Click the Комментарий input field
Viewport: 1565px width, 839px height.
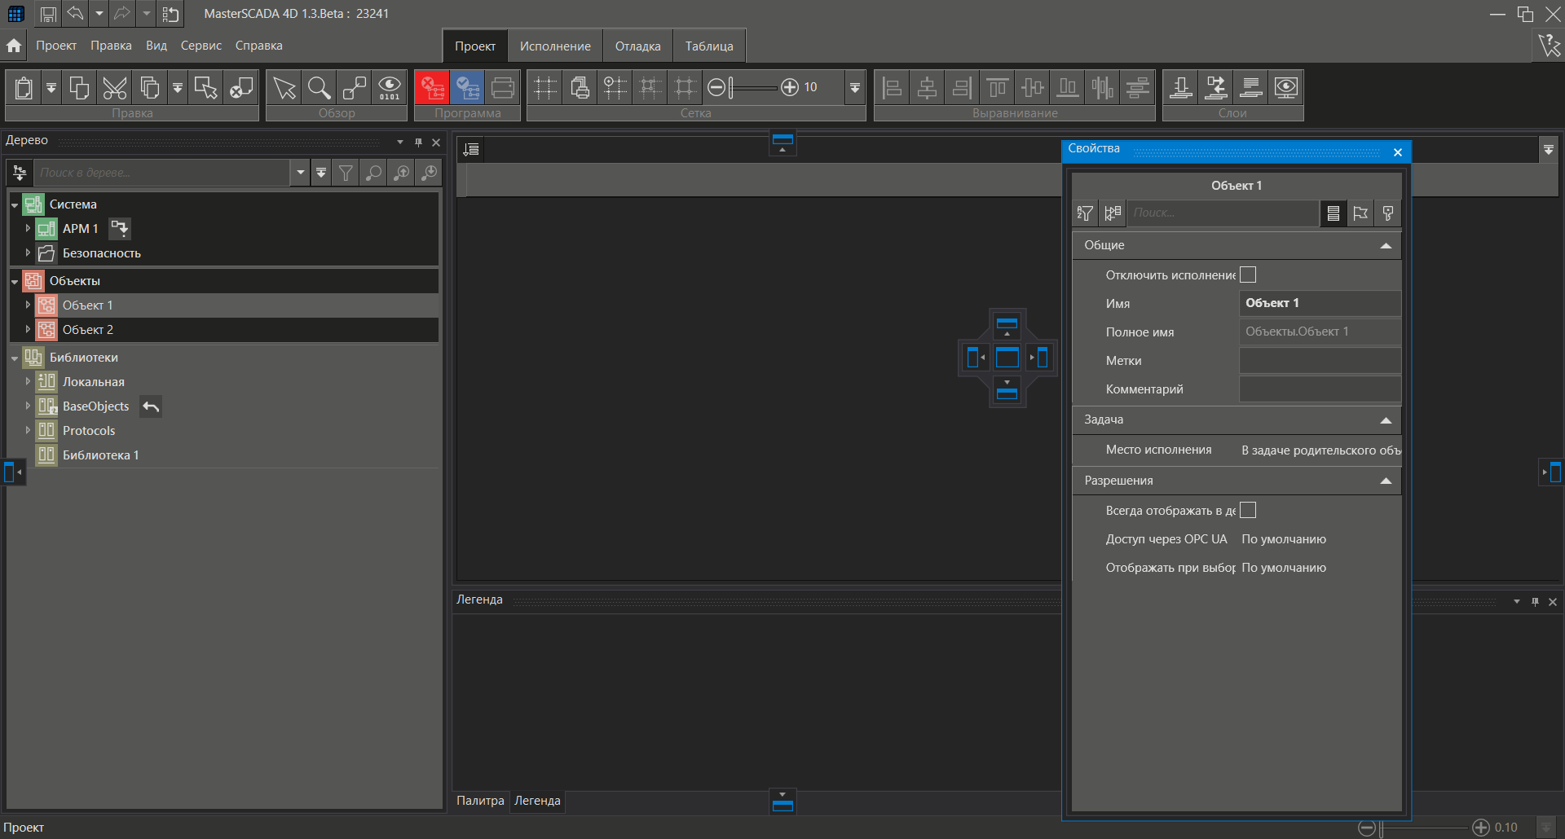coord(1319,389)
